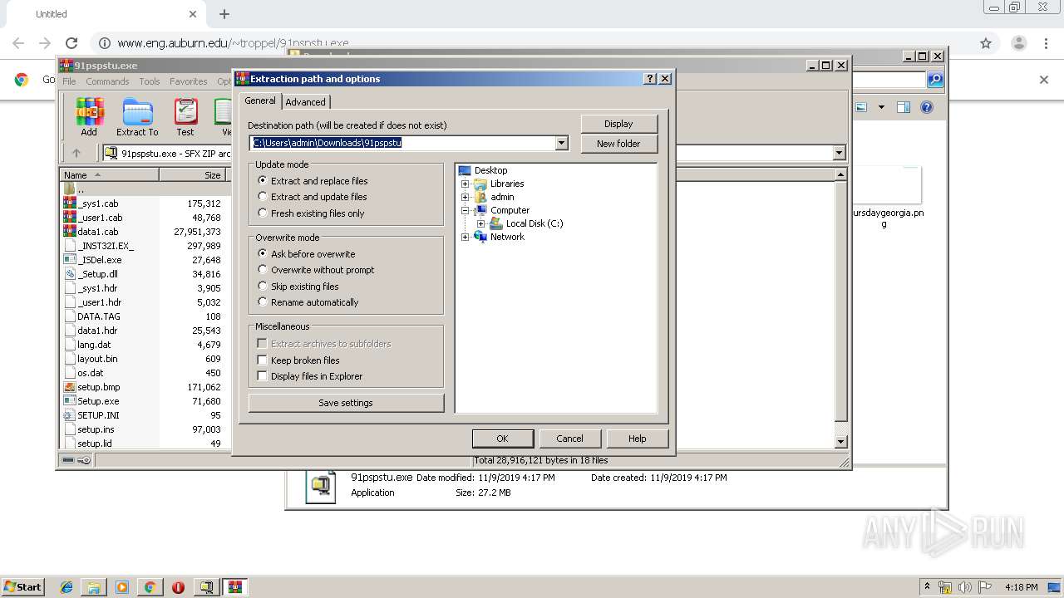The height and width of the screenshot is (598, 1064).
Task: Select Fresh existing files only option
Action: pos(263,213)
